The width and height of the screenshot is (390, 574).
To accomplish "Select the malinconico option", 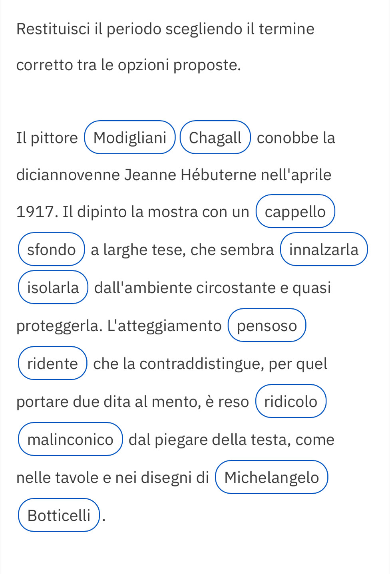I will [70, 439].
